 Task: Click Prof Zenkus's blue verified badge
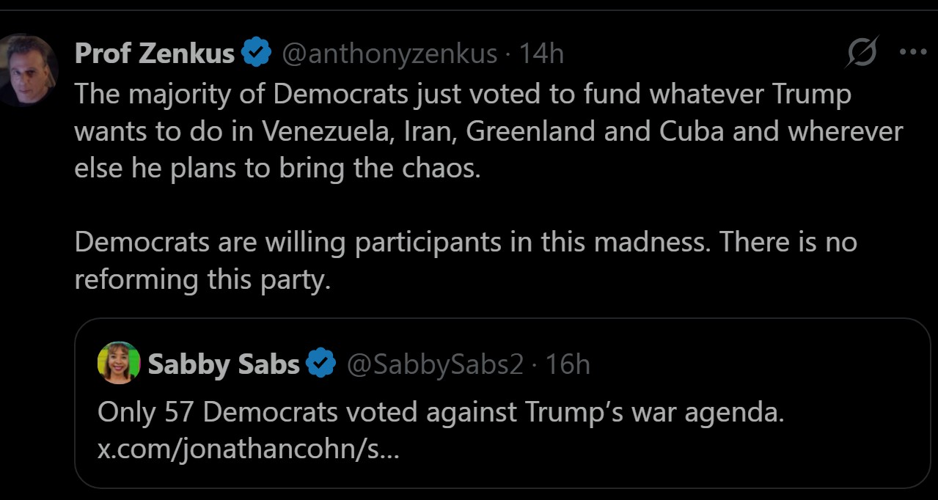point(256,54)
